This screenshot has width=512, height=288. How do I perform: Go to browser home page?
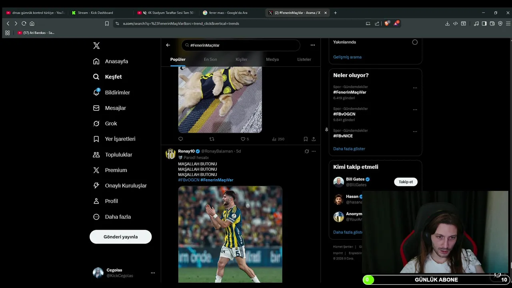(32, 24)
